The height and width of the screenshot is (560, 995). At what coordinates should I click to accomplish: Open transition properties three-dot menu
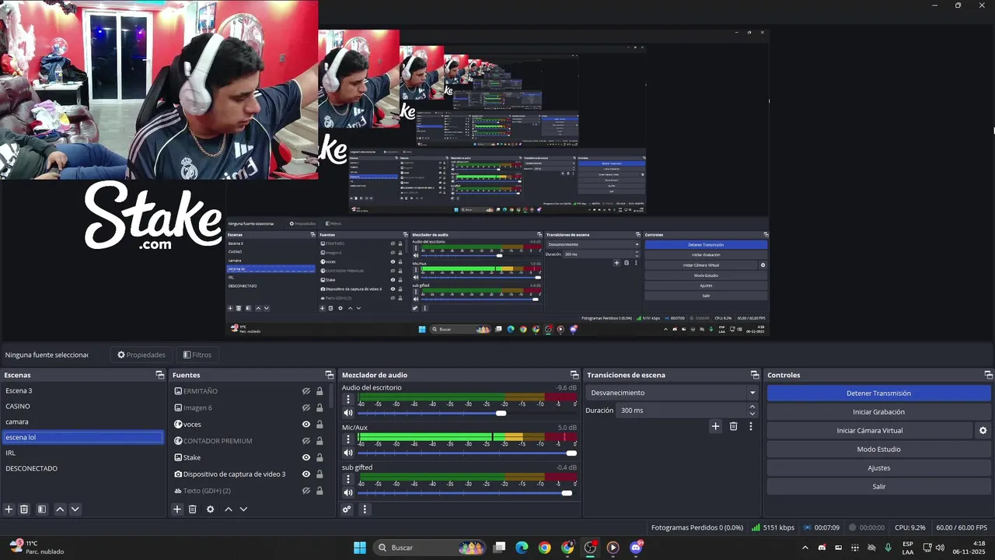[x=751, y=426]
